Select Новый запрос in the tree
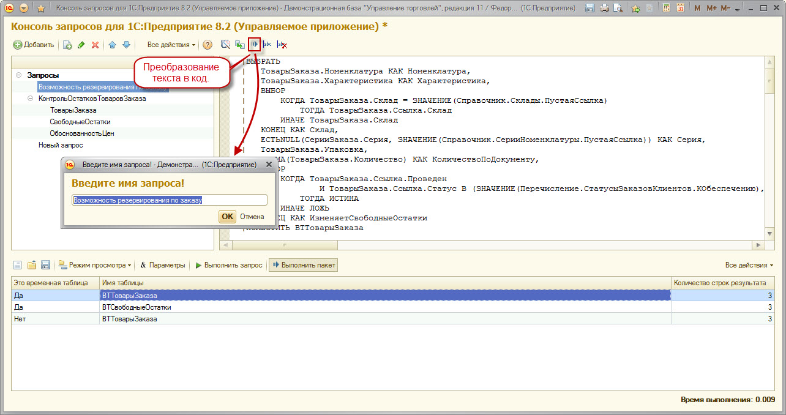 (61, 145)
